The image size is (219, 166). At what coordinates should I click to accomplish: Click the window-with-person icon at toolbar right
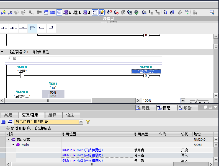[x=212, y=12]
